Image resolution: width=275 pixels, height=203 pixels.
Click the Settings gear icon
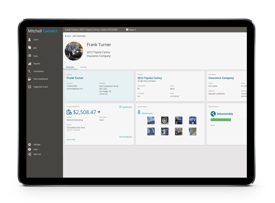[x=29, y=144]
